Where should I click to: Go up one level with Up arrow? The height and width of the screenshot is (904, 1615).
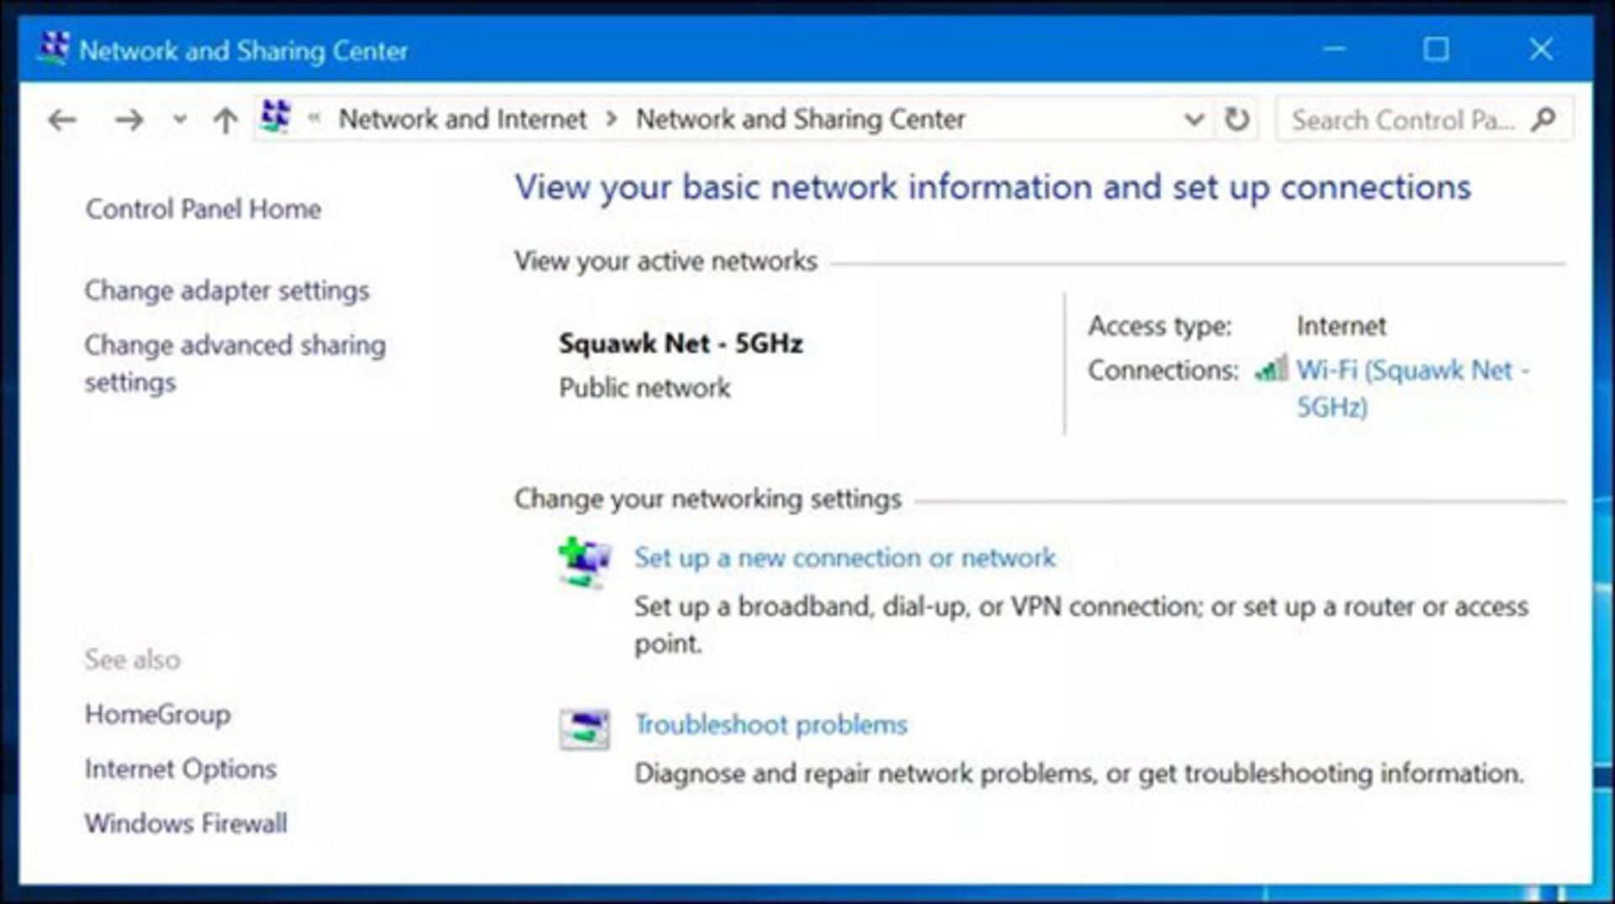click(x=225, y=120)
